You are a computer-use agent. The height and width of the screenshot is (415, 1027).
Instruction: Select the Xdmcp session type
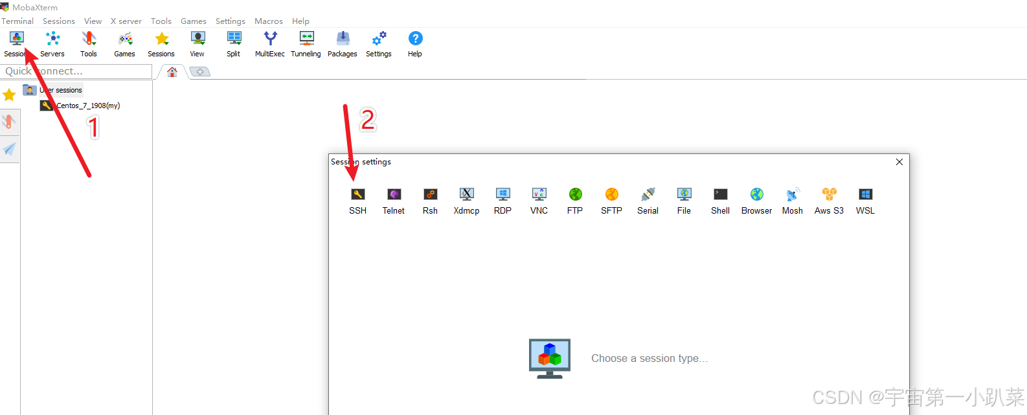467,201
